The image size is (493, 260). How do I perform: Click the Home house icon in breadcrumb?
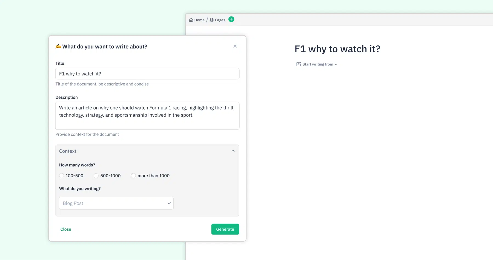191,20
